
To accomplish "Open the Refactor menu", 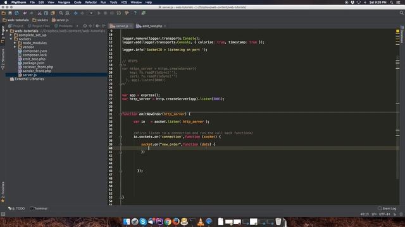I will tap(91, 3).
